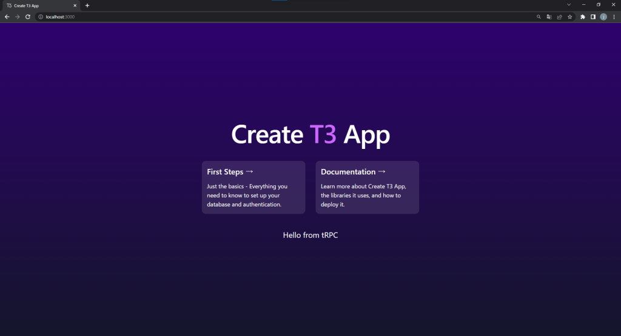
Task: Go back to the previous page
Action: click(x=7, y=17)
